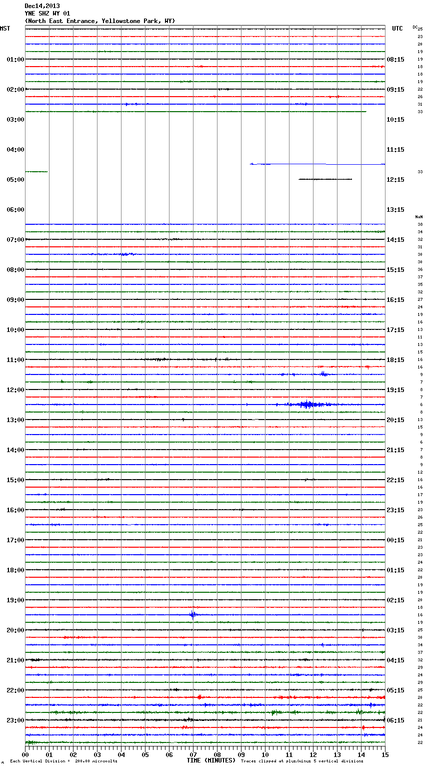The image size is (425, 768).
Task: Click the date label Dec14,2013
Action: [42, 6]
